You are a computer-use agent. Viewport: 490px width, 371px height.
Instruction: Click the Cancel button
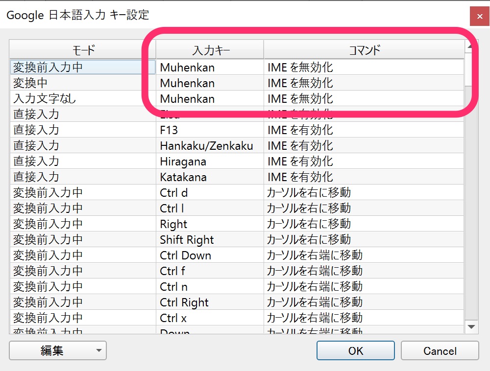click(440, 350)
